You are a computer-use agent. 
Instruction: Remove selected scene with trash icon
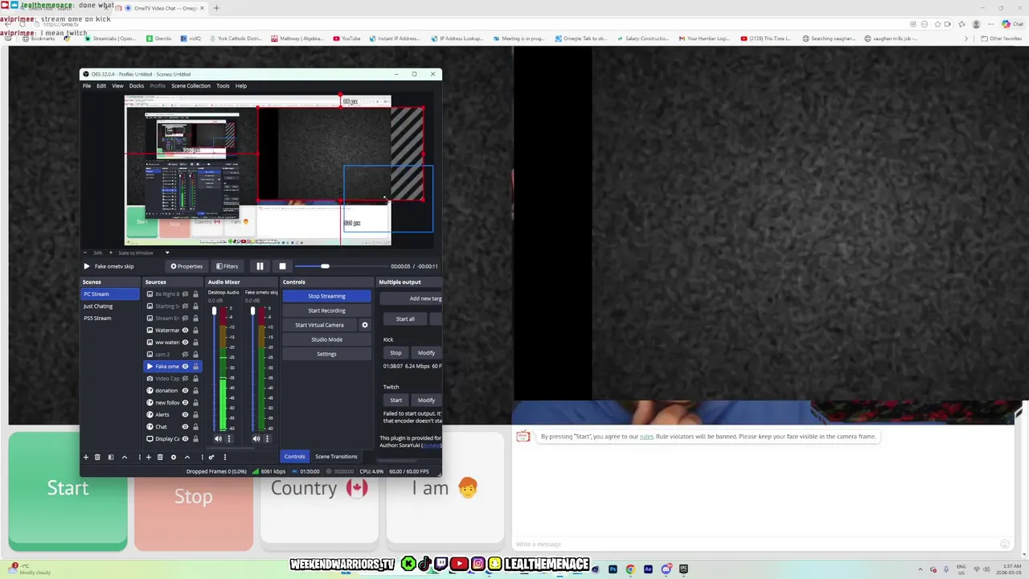[x=97, y=457]
